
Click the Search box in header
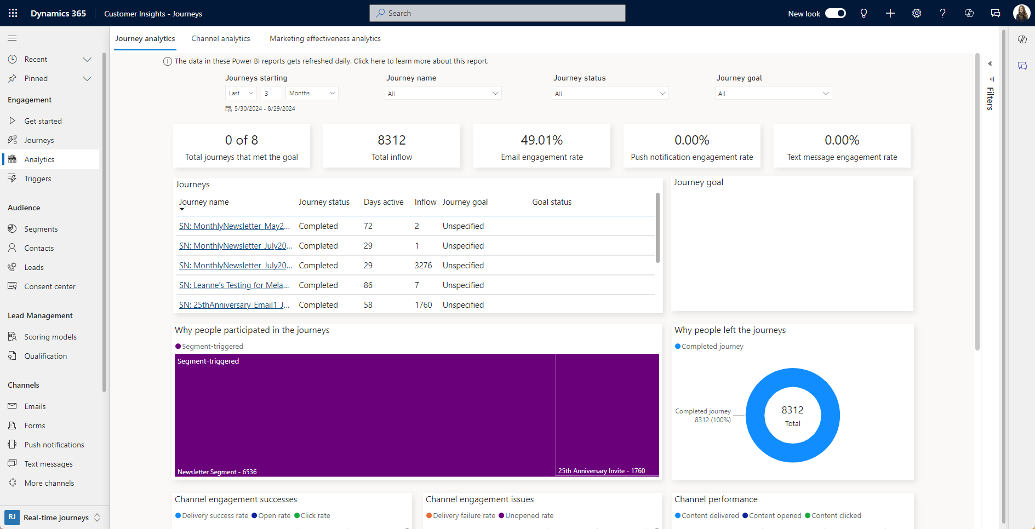pyautogui.click(x=498, y=13)
